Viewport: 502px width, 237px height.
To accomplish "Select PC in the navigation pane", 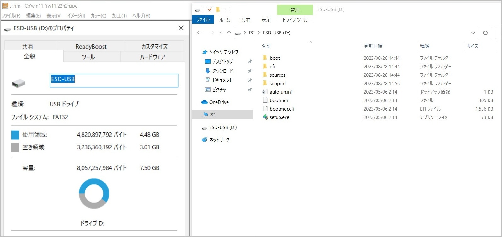I will coord(222,115).
